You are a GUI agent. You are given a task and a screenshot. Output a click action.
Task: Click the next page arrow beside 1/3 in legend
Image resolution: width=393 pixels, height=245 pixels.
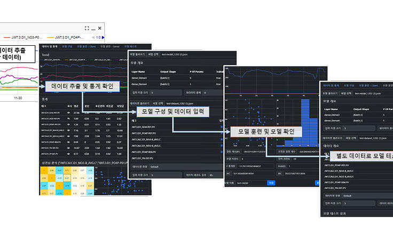103,37
